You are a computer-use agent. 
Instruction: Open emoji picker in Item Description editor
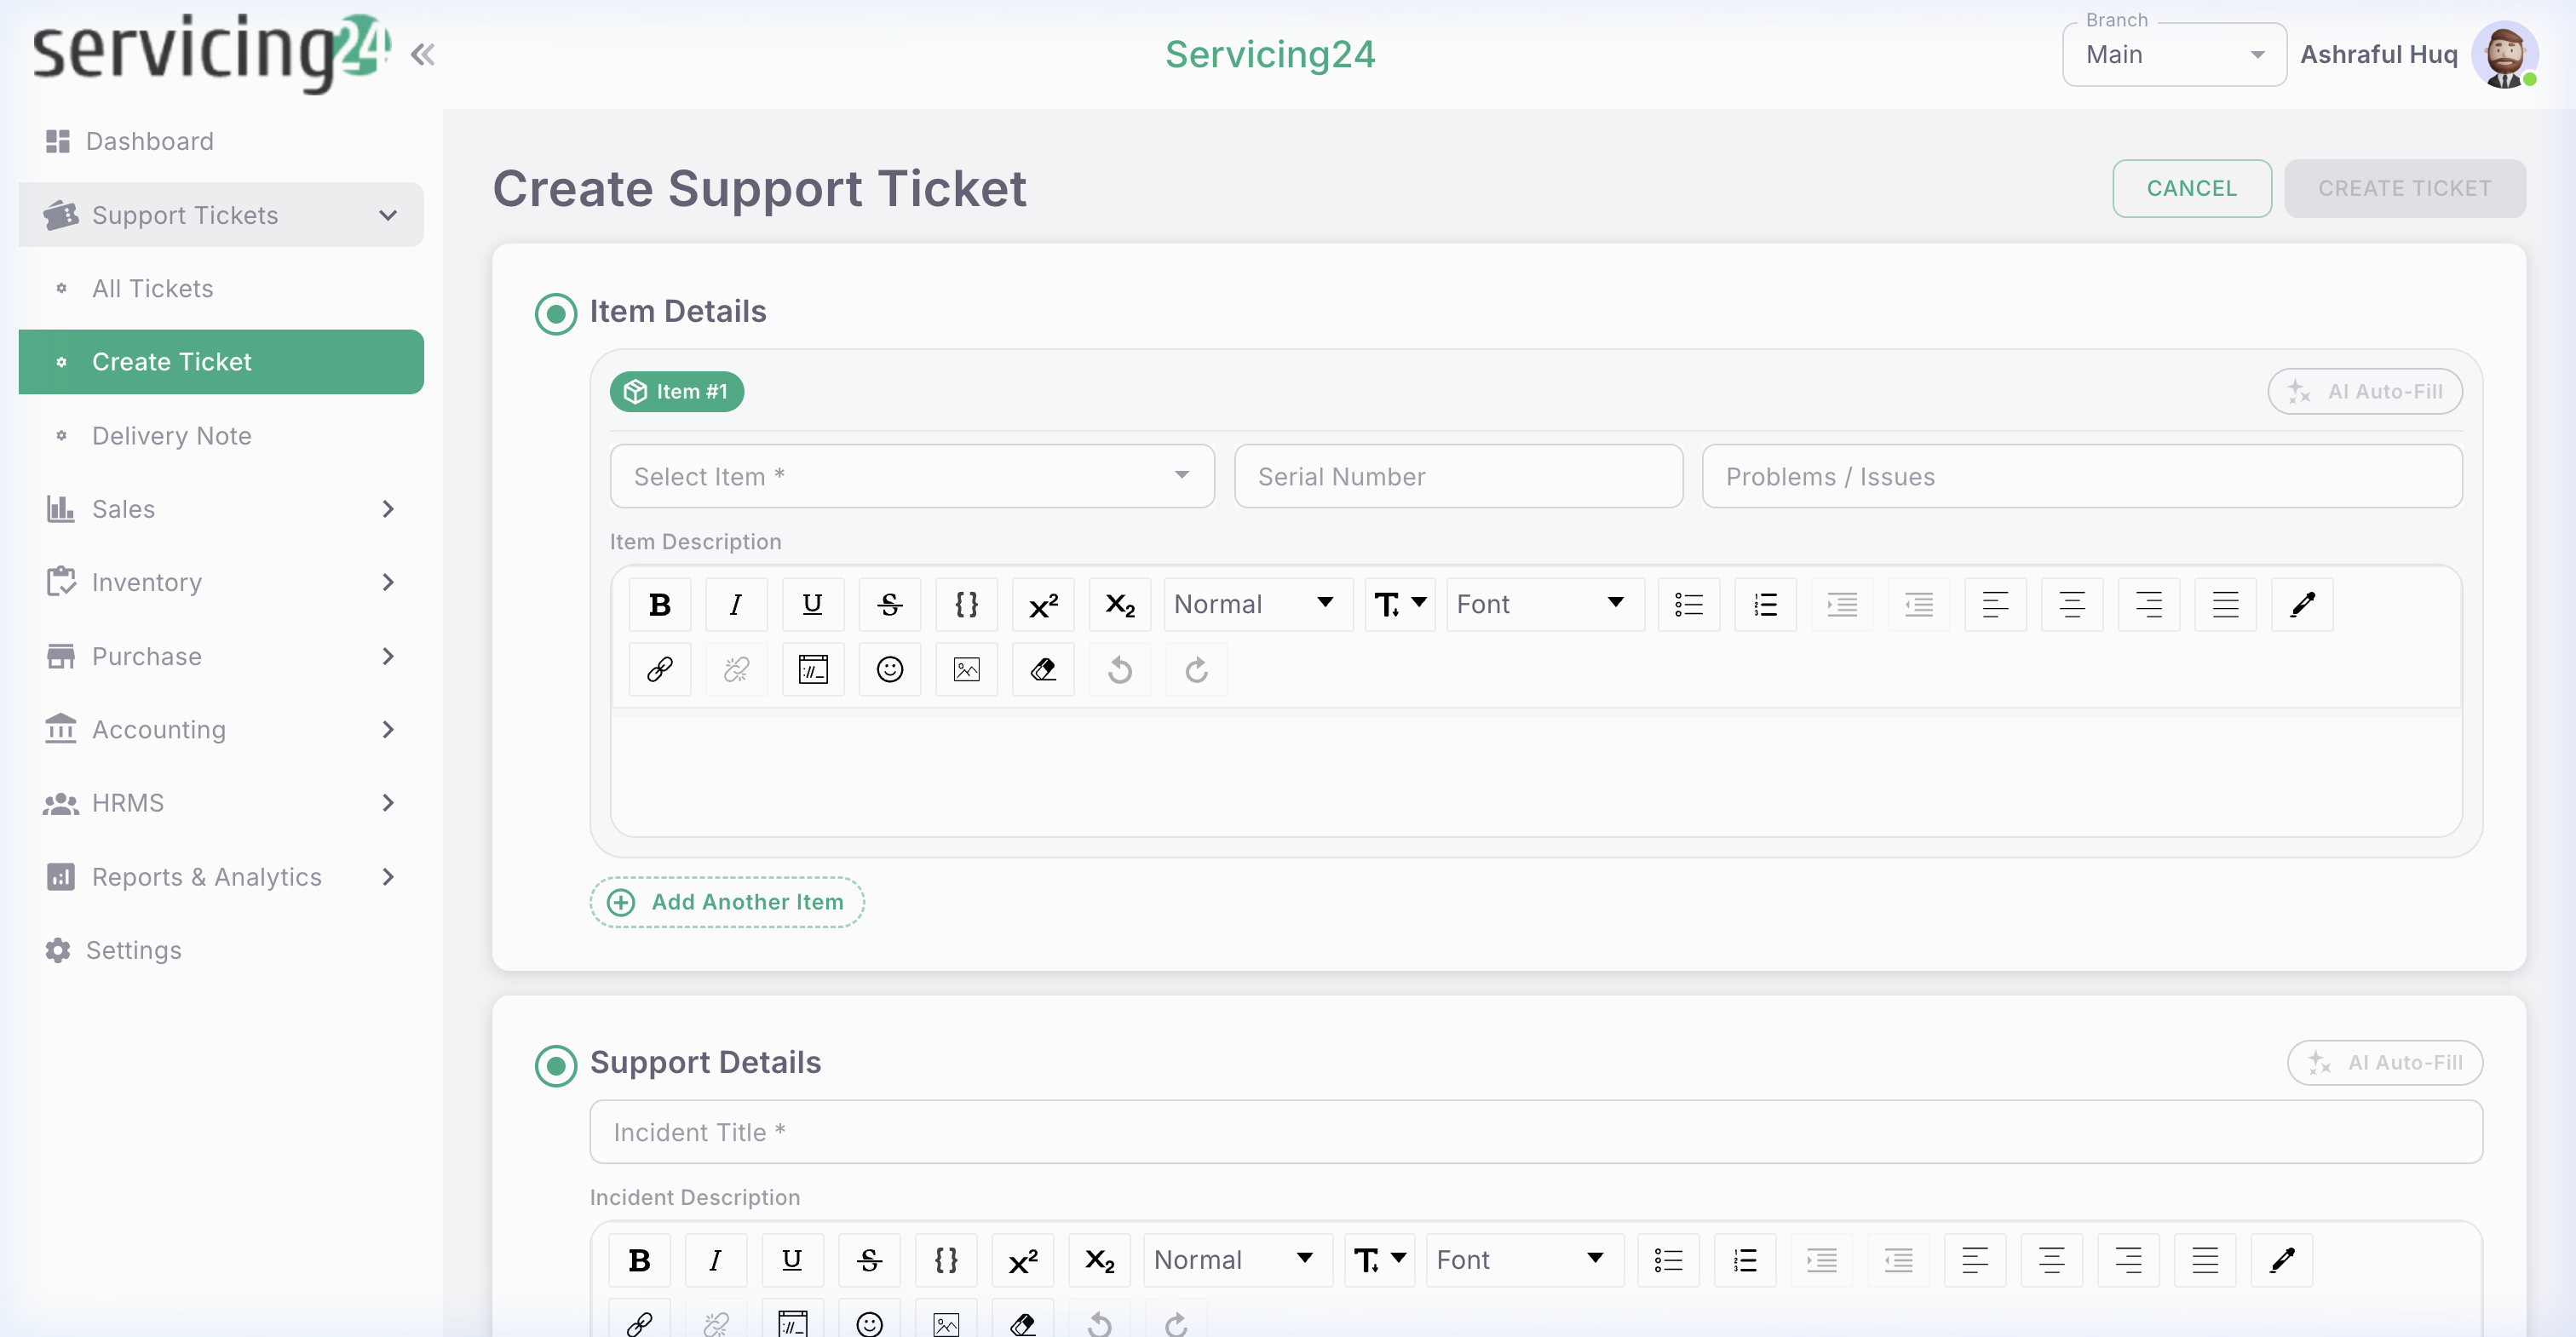tap(889, 669)
